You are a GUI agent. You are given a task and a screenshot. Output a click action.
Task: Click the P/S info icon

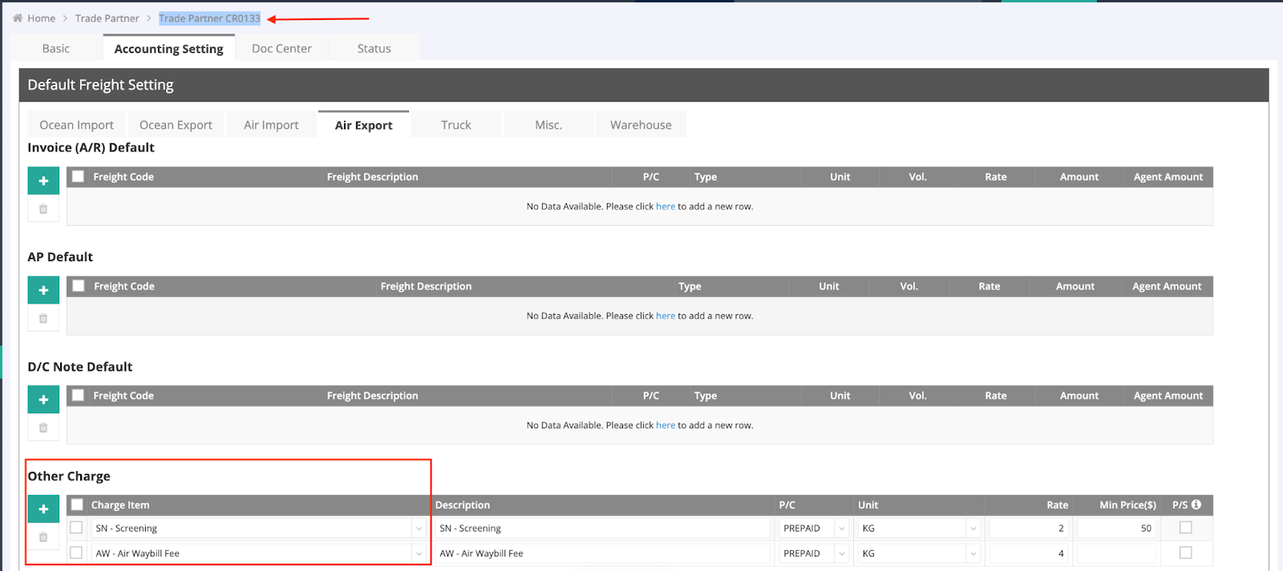(1196, 505)
